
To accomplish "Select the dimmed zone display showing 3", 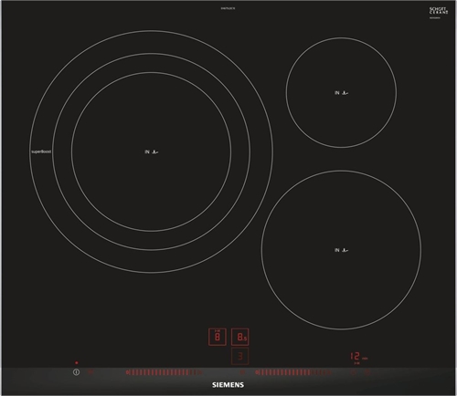I will coord(240,356).
